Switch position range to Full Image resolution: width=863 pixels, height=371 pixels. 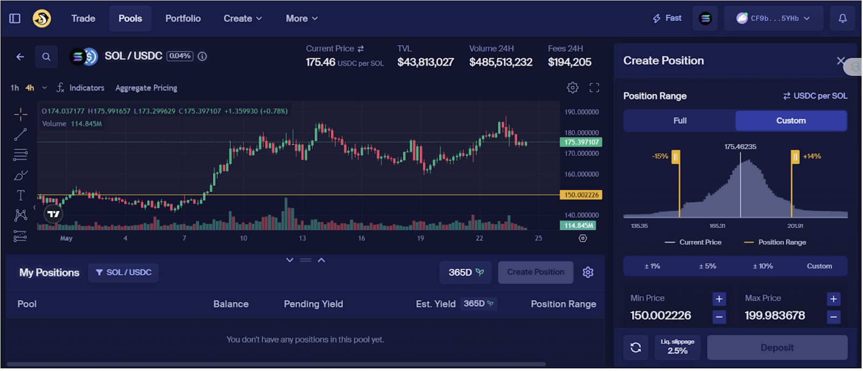click(680, 121)
